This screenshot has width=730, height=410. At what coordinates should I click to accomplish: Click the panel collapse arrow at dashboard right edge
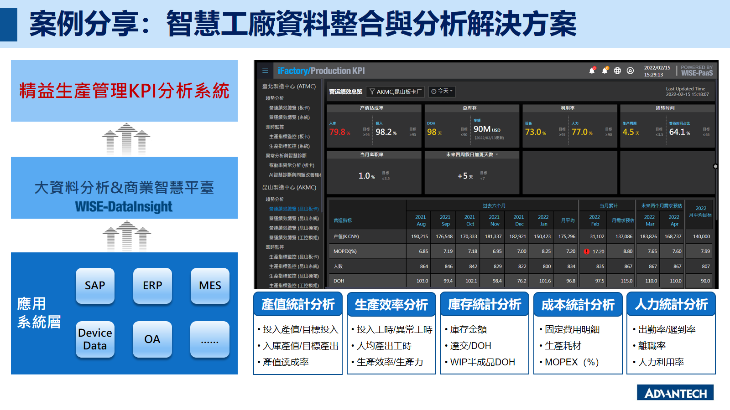tap(715, 166)
